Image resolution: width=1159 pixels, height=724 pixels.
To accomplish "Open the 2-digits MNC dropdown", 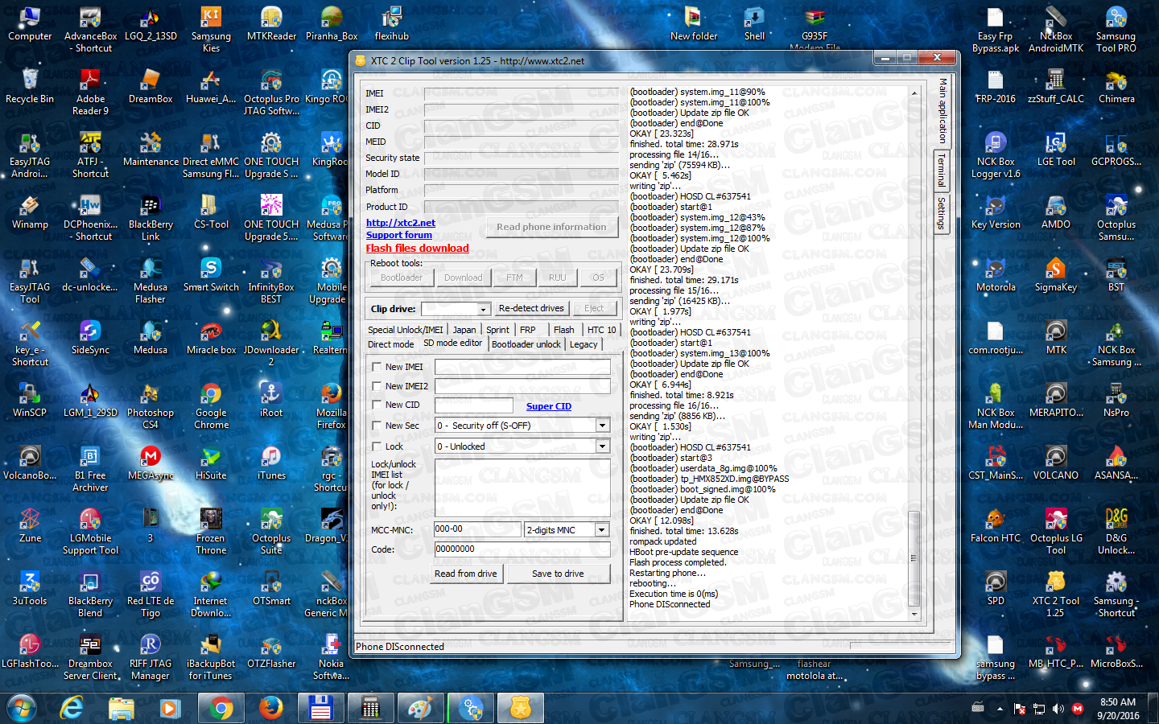I will [602, 529].
